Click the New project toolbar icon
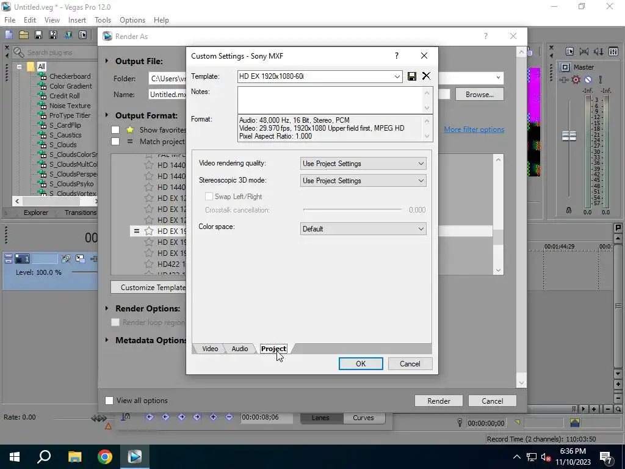This screenshot has height=469, width=625. point(9,35)
